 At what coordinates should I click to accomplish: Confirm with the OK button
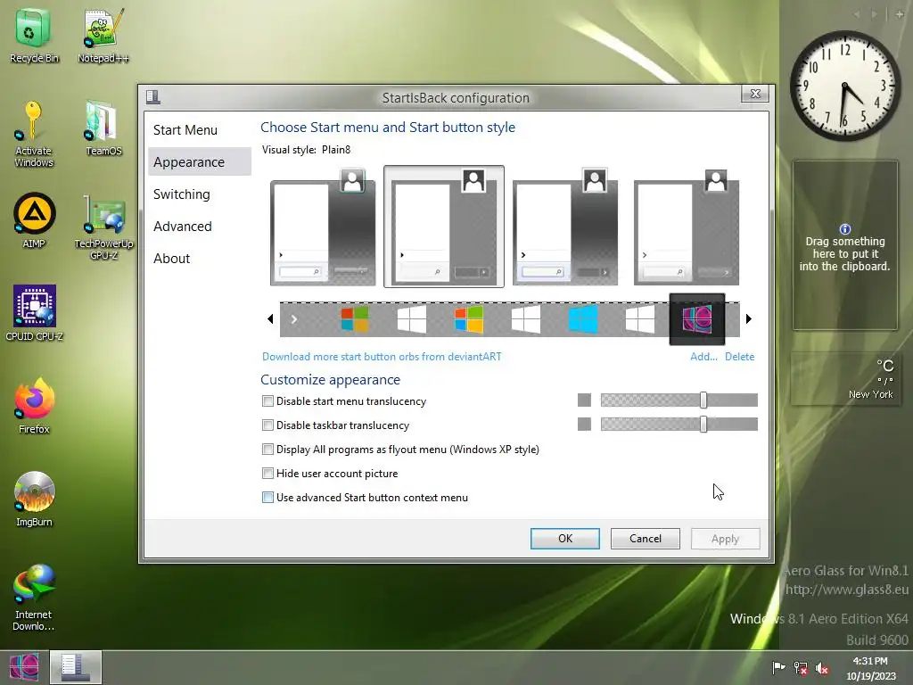[564, 539]
